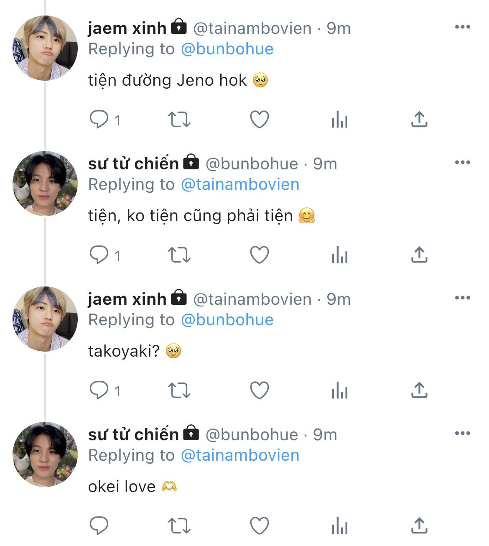Like the "takoyaki?" tweet
This screenshot has width=489, height=546.
(x=259, y=391)
